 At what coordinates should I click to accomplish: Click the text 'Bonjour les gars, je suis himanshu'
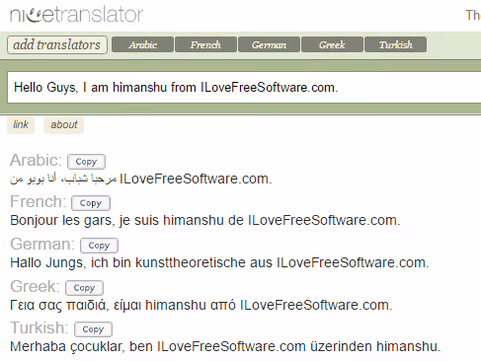(117, 220)
